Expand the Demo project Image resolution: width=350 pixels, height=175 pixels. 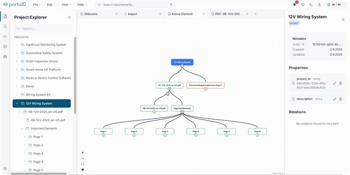tap(17, 86)
